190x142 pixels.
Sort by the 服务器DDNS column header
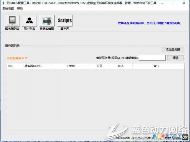[33, 66]
